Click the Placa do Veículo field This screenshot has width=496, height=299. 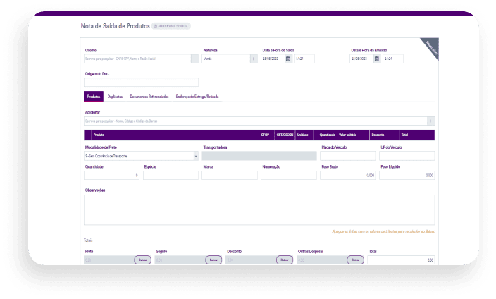[347, 156]
